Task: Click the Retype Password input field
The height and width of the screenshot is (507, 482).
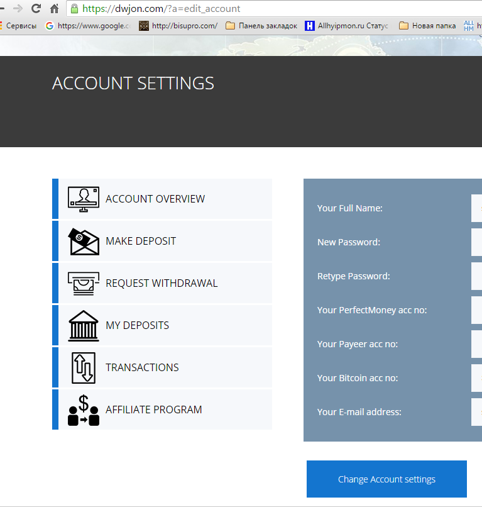Action: coord(476,276)
